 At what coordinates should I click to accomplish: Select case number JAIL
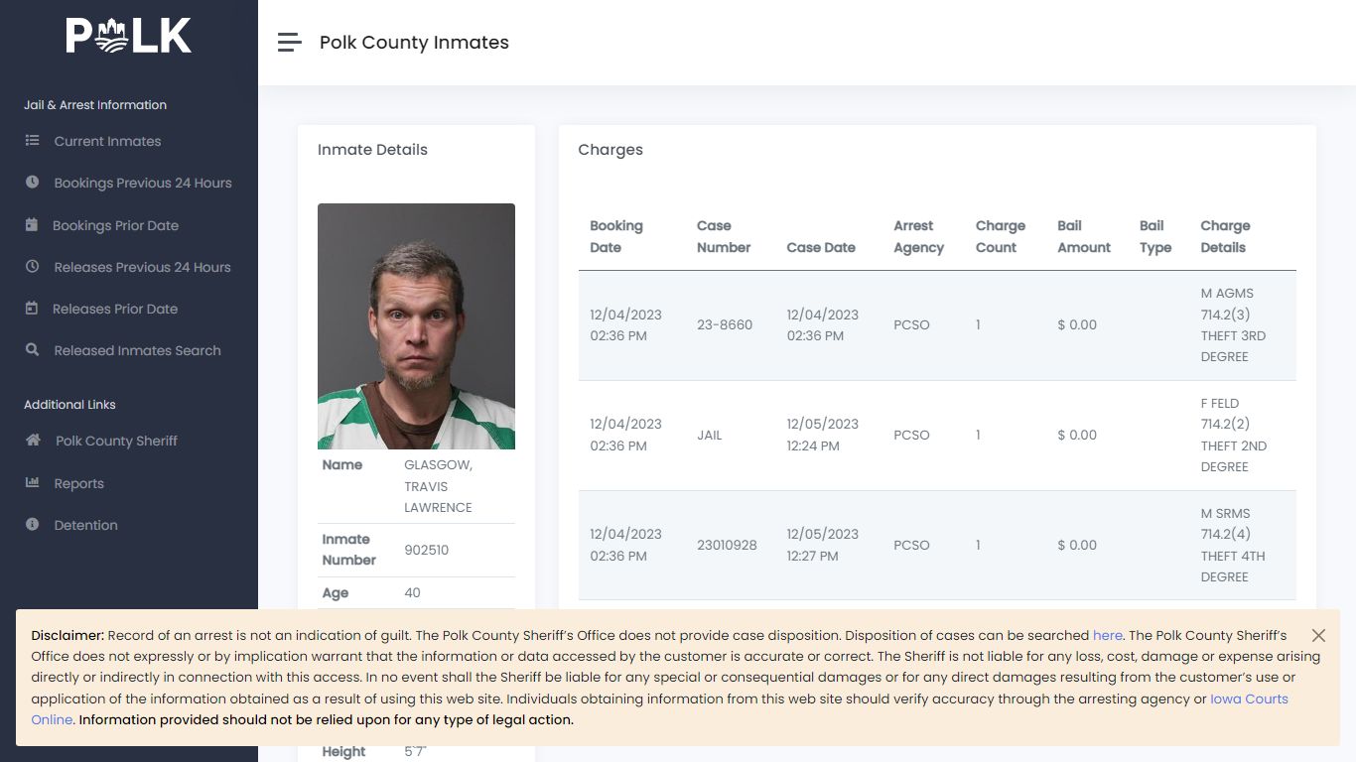click(710, 435)
